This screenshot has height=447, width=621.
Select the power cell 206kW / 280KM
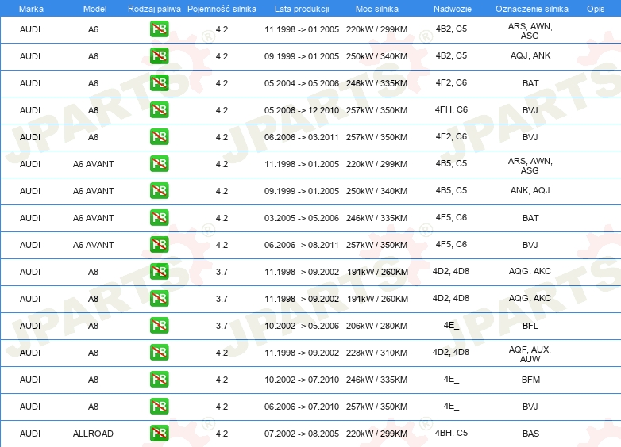tap(376, 326)
